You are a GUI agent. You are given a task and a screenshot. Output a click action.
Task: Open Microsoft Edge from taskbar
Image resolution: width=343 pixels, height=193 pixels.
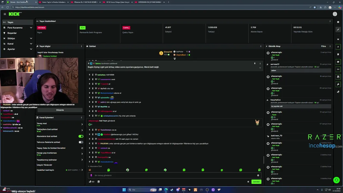tap(166, 190)
